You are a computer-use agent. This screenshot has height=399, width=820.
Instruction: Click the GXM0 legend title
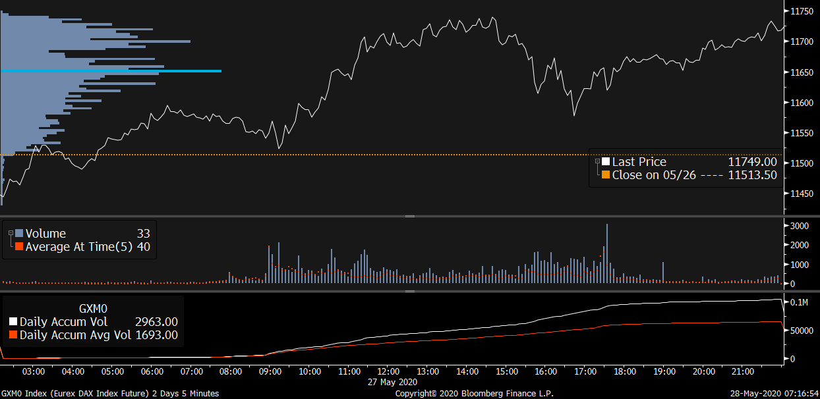click(93, 308)
